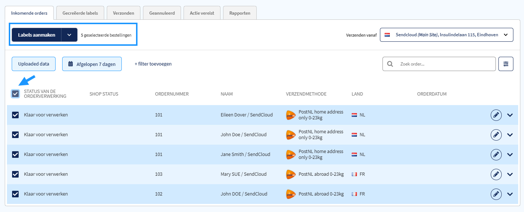This screenshot has width=524, height=212.
Task: Open the Afgelopen 7 dagen date filter
Action: pos(92,64)
